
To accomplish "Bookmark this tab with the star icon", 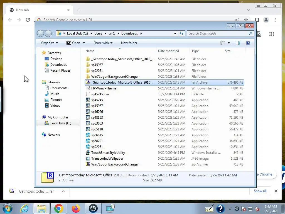I will (246, 20).
